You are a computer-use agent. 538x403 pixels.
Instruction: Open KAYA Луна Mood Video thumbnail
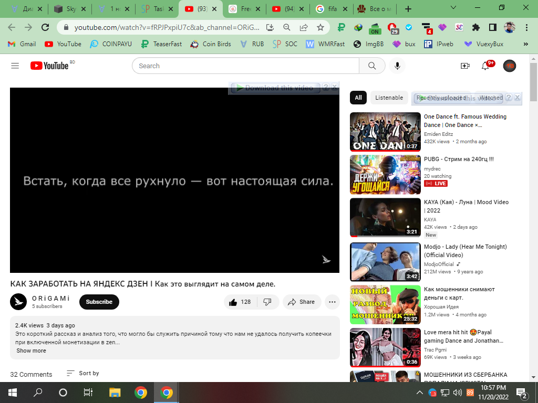pos(385,218)
